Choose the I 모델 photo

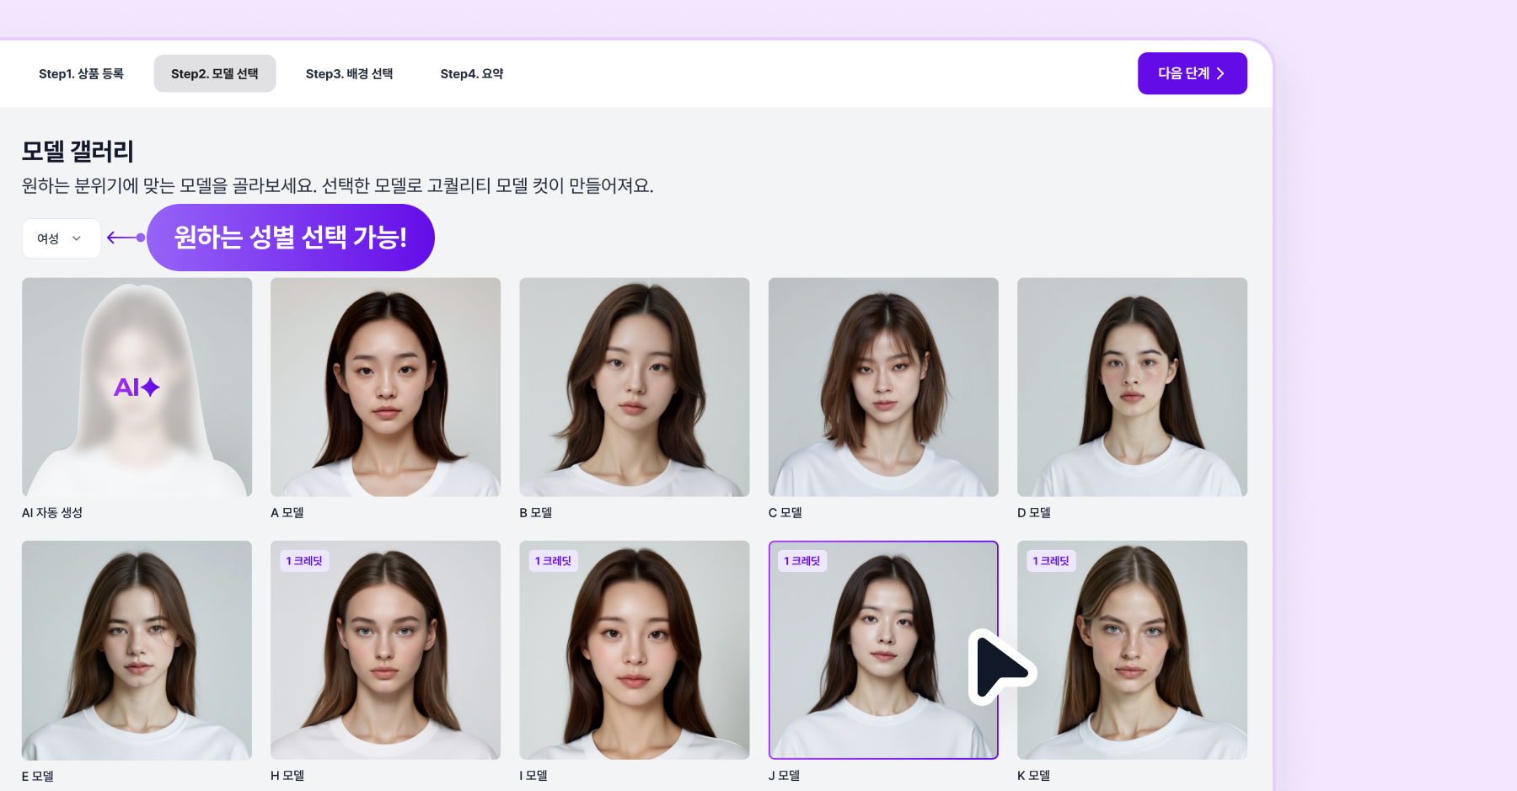point(635,650)
